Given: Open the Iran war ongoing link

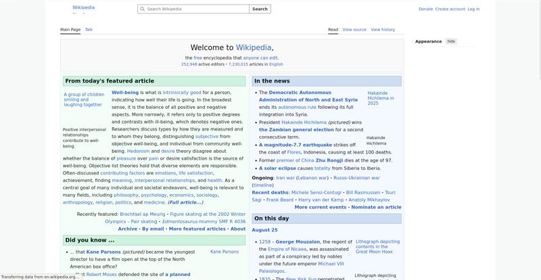Looking at the screenshot, I should click(x=285, y=178).
